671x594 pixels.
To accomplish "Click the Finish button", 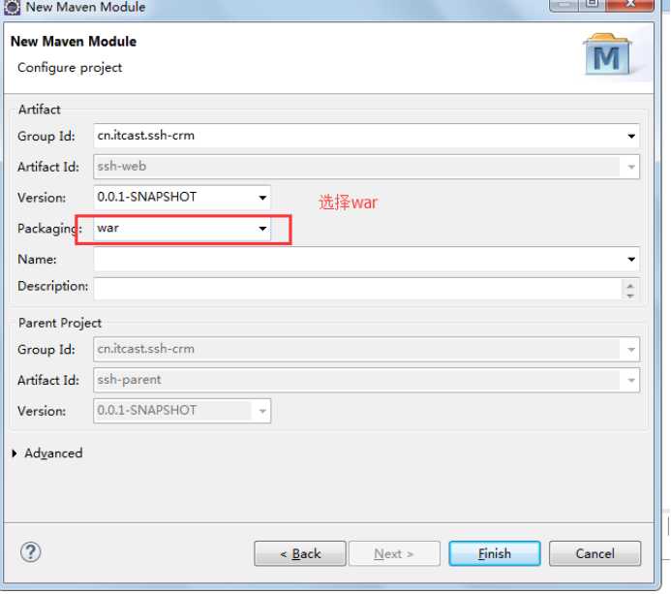I will (x=495, y=553).
